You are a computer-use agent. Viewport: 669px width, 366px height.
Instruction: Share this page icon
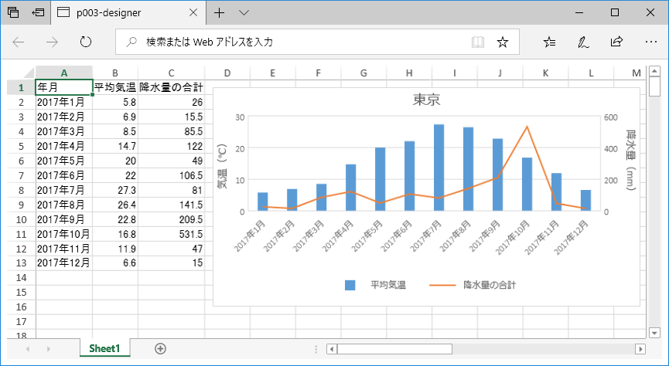616,42
